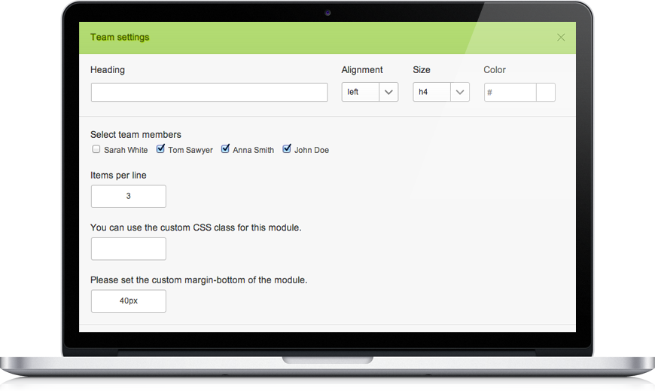Click the Color label
This screenshot has width=655, height=391.
tap(495, 70)
